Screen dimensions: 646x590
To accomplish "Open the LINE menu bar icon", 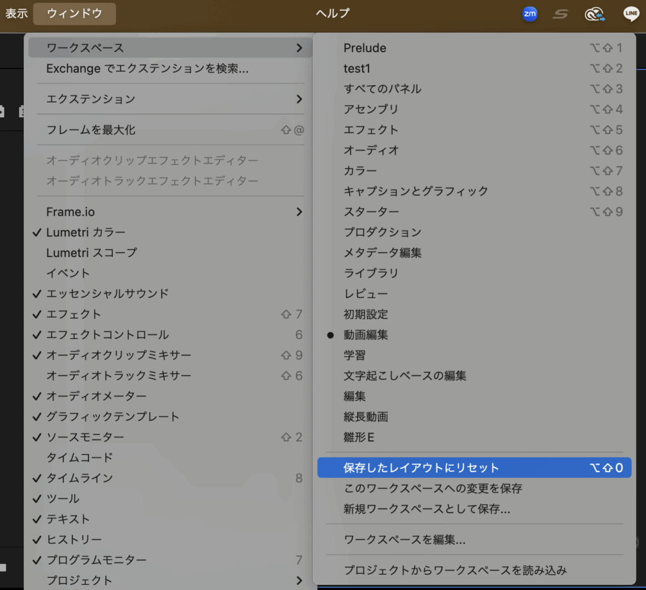I will click(x=631, y=14).
